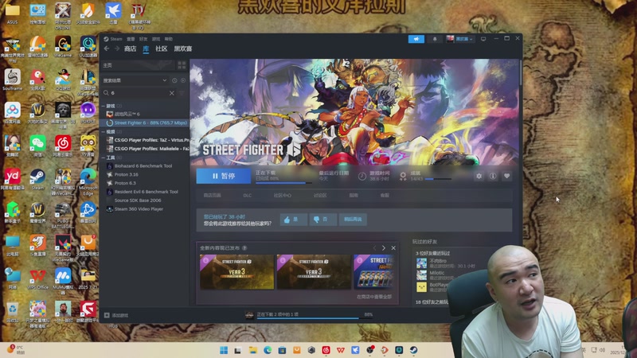Open account name dropdown in Steam
Screen dimensions: 637x358
(x=459, y=39)
